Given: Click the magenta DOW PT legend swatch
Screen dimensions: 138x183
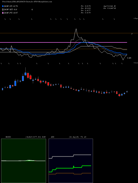Looking at the screenshot, I should 3,13.
